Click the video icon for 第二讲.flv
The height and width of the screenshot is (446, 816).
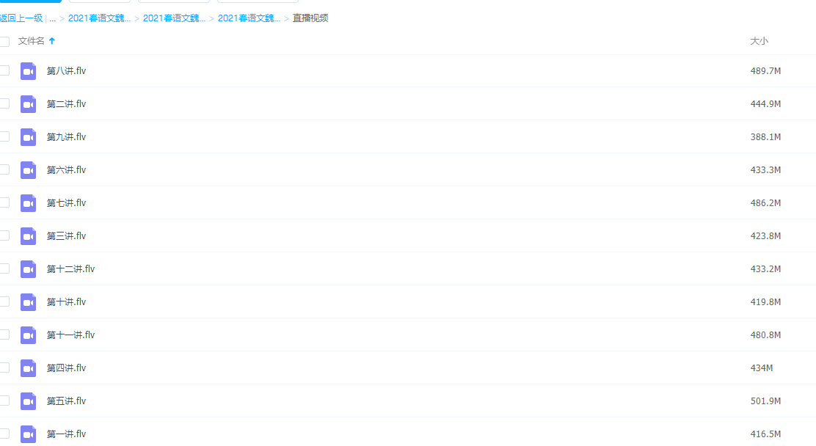coord(28,104)
